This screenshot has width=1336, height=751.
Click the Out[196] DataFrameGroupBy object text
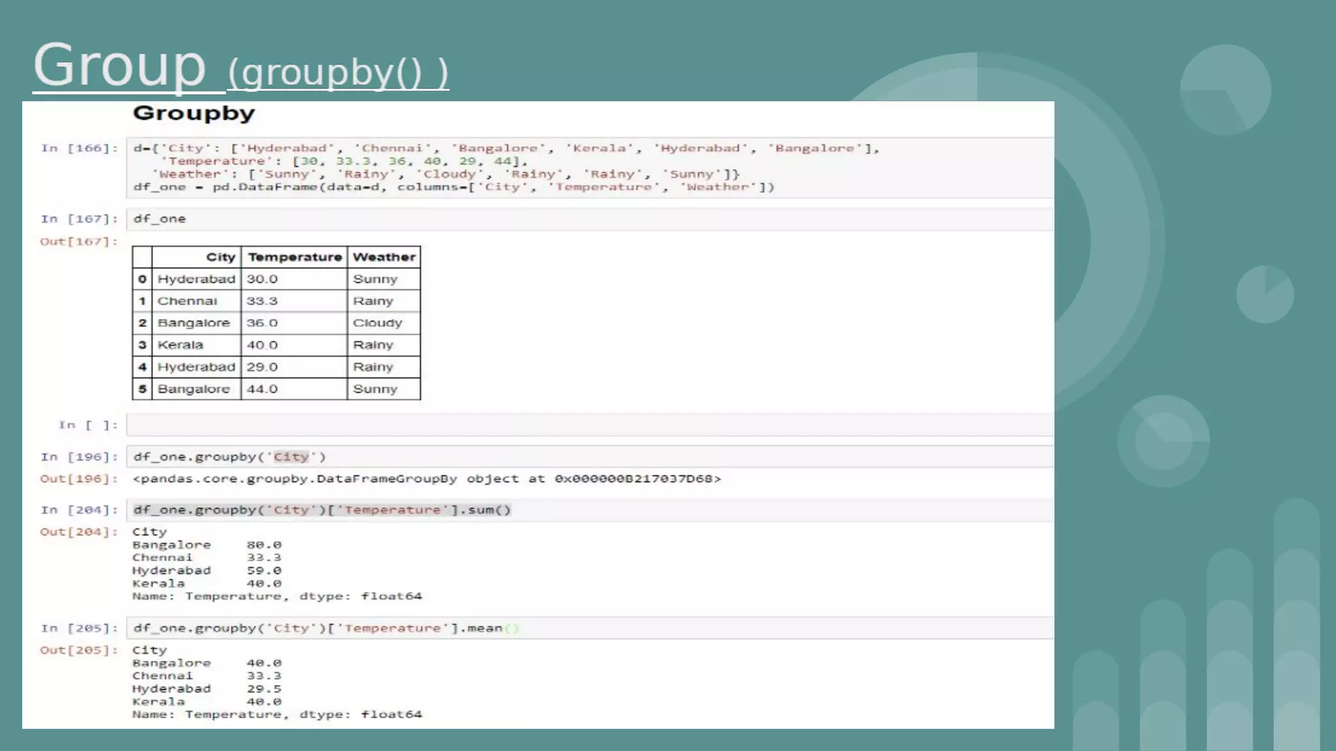[x=427, y=479]
